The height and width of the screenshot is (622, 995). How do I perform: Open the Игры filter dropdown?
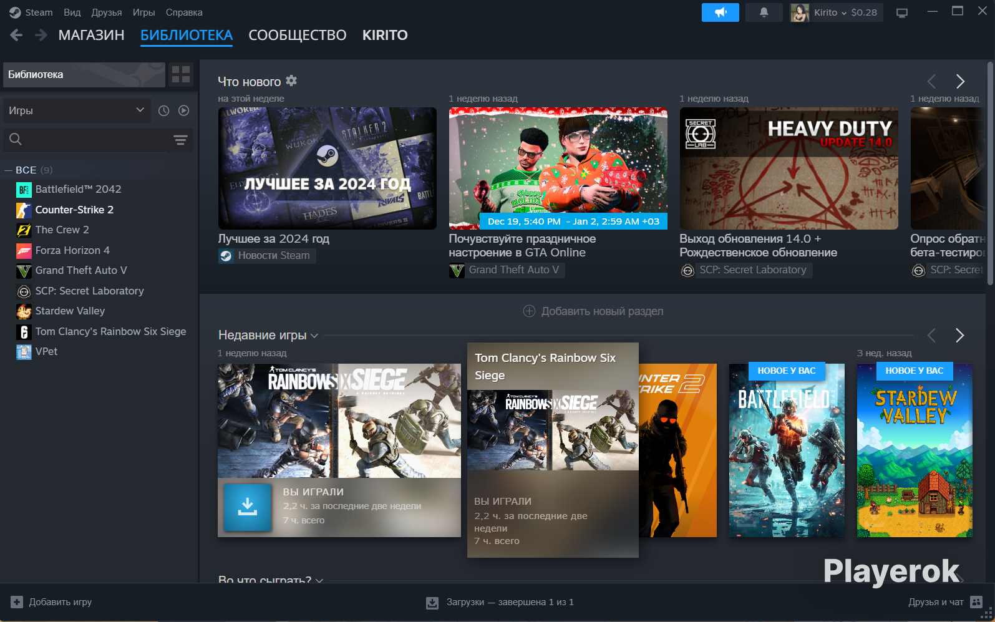(77, 110)
